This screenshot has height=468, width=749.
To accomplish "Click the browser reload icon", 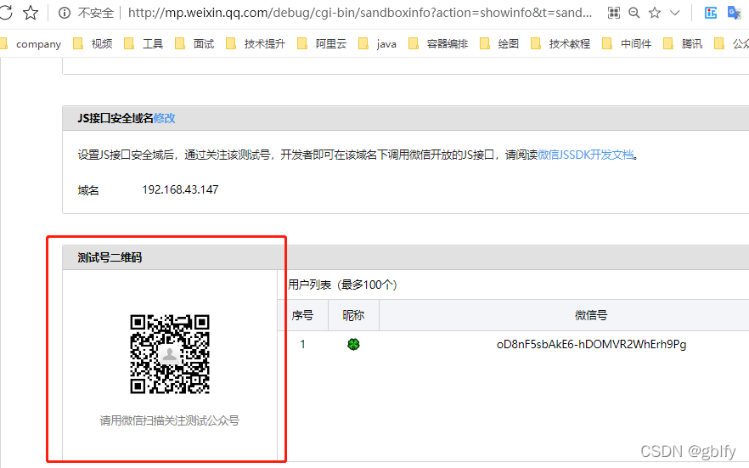I will click(5, 13).
